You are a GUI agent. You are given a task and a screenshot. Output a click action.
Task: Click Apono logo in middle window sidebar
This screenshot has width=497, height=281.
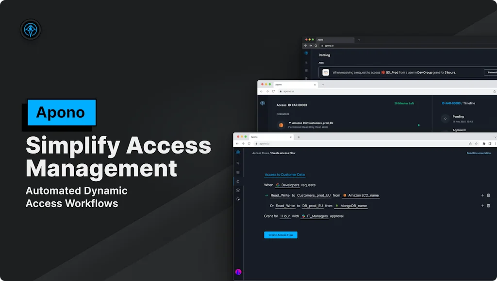(263, 103)
